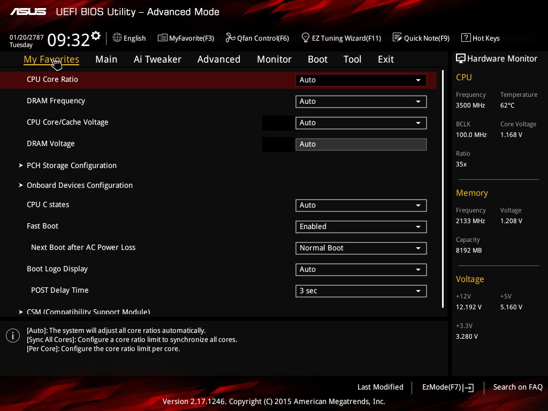Click the ASUS logo
The image size is (548, 411).
click(x=28, y=12)
